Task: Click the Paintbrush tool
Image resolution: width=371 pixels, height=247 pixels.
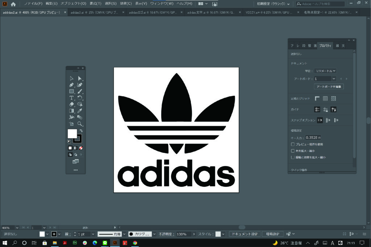Action: pos(80,91)
